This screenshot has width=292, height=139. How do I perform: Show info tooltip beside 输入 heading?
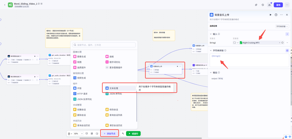pos(219,34)
